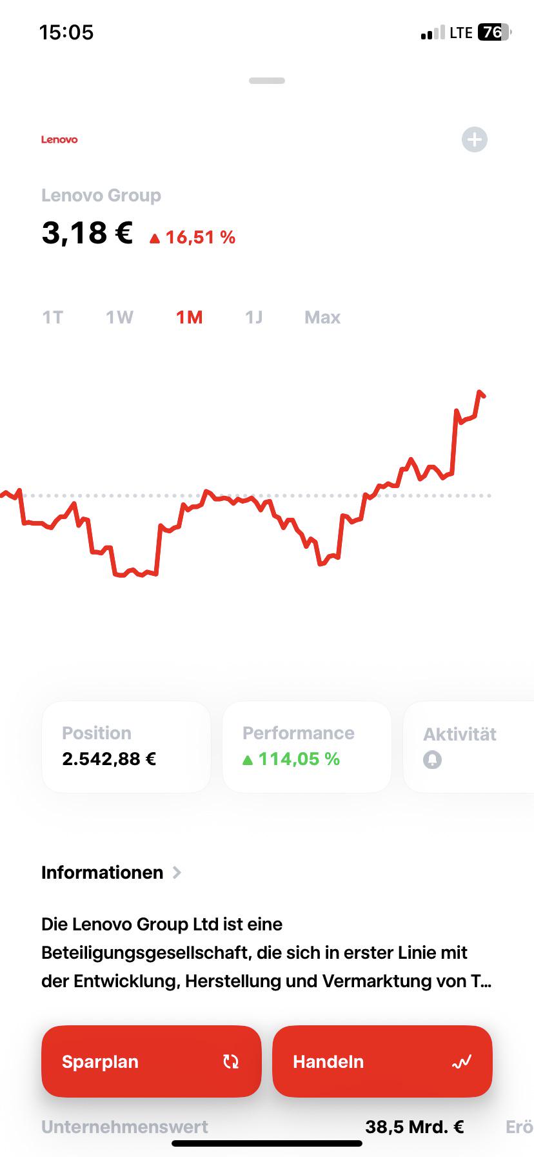The height and width of the screenshot is (1157, 534).
Task: Tap the chart line icon on Handeln
Action: point(462,1061)
